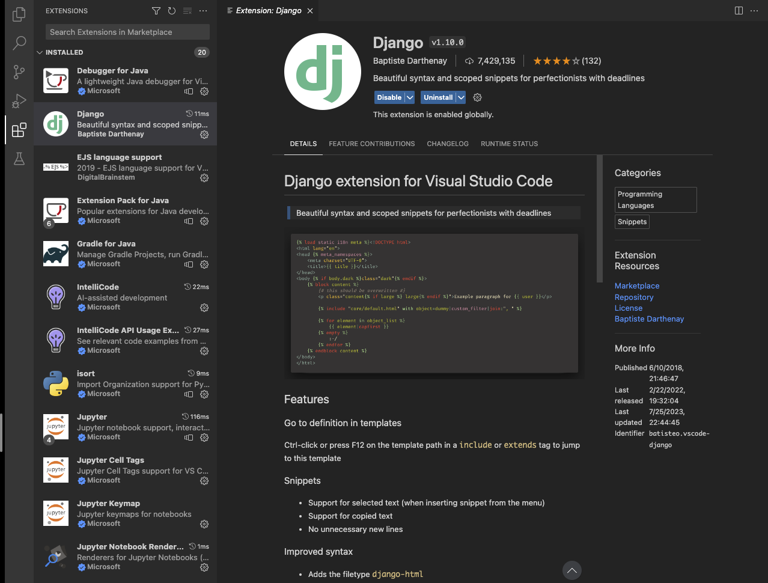
Task: Click the installed count badge 20
Action: coord(202,52)
